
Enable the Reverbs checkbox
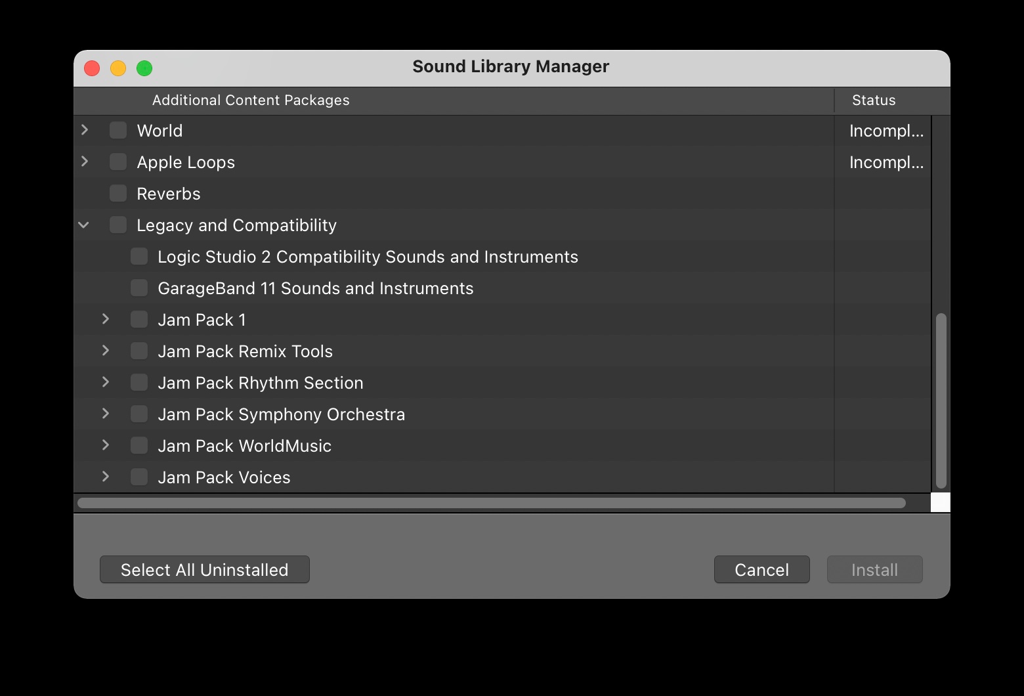click(118, 193)
